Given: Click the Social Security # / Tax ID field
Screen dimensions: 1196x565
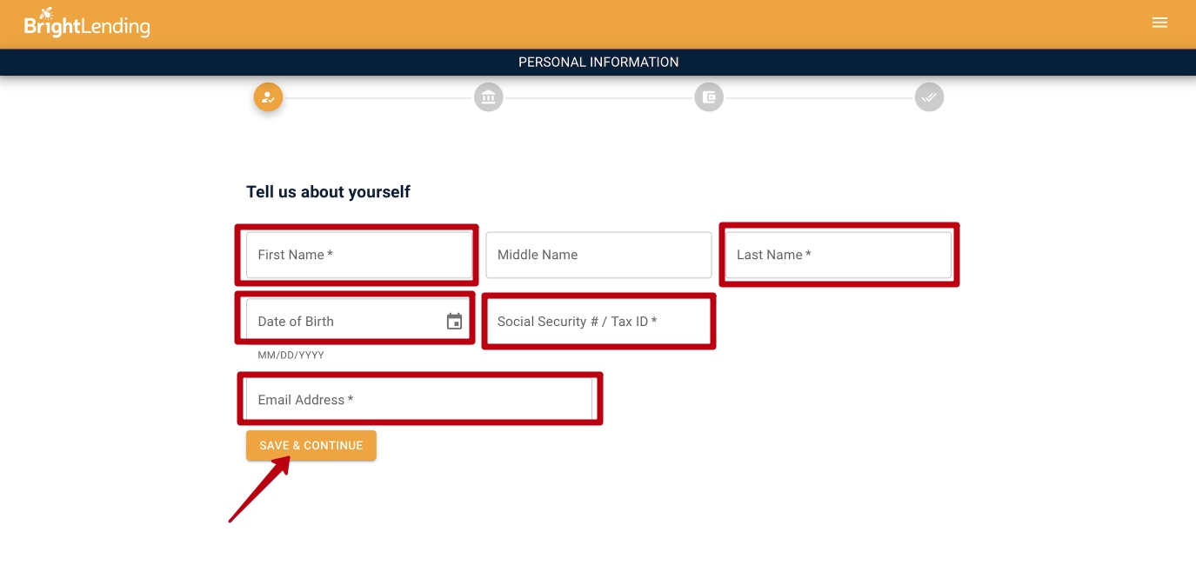Looking at the screenshot, I should (598, 321).
